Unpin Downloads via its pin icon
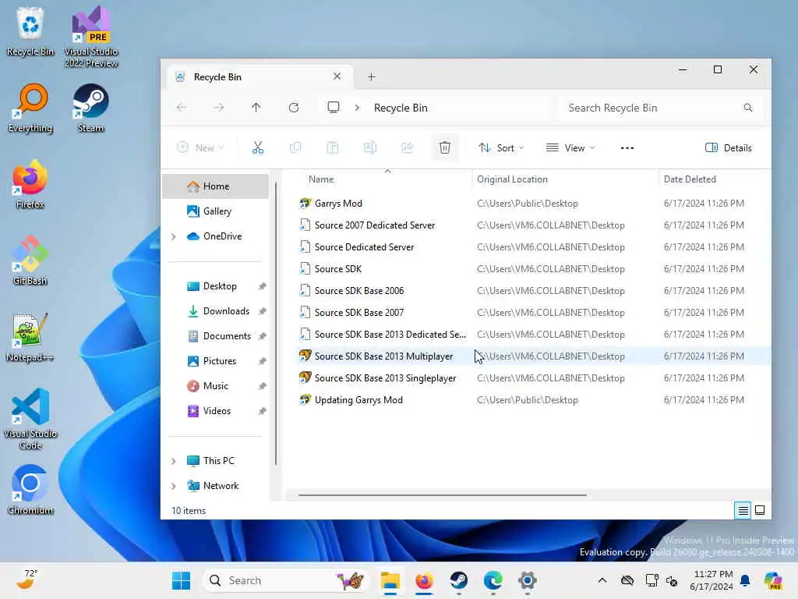The image size is (798, 599). click(x=262, y=311)
